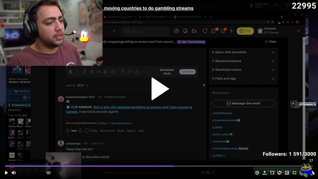Viewport: 318px width, 179px height.
Task: Exit fullscreen using the collapse arrows icon
Action: pyautogui.click(x=295, y=173)
